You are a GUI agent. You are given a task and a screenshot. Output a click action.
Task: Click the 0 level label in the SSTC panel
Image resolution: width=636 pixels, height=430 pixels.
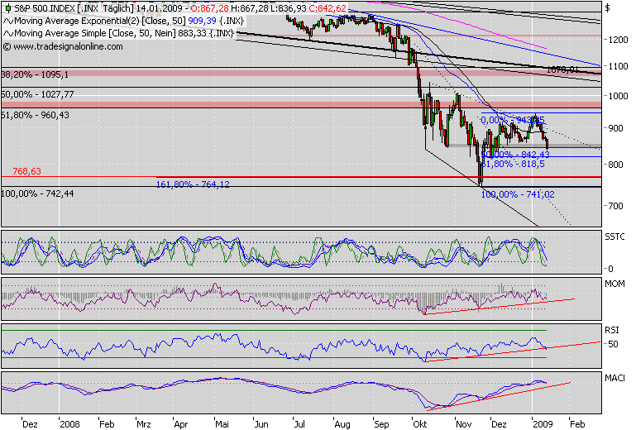tap(611, 269)
